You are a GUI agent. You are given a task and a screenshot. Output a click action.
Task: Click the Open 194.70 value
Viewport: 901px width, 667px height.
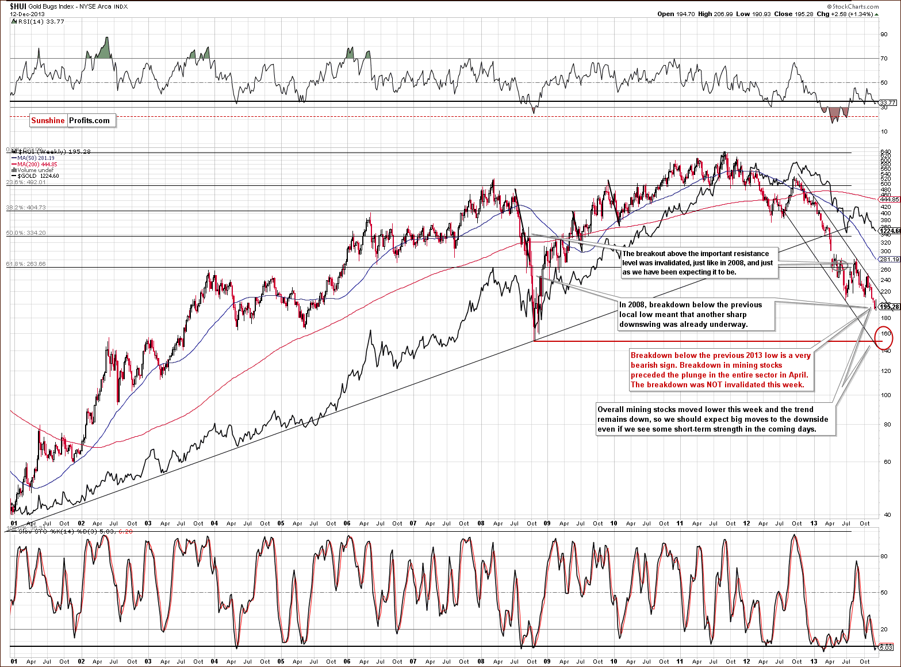(677, 14)
